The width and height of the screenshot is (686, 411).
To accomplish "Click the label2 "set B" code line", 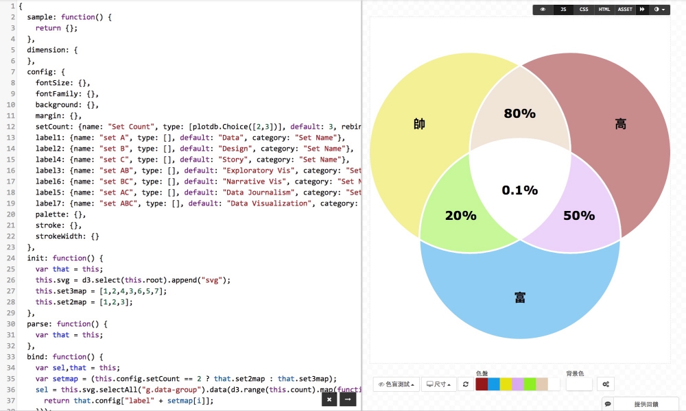I will click(195, 149).
